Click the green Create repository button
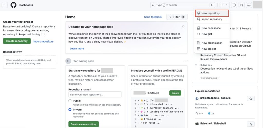 (x=17, y=41)
